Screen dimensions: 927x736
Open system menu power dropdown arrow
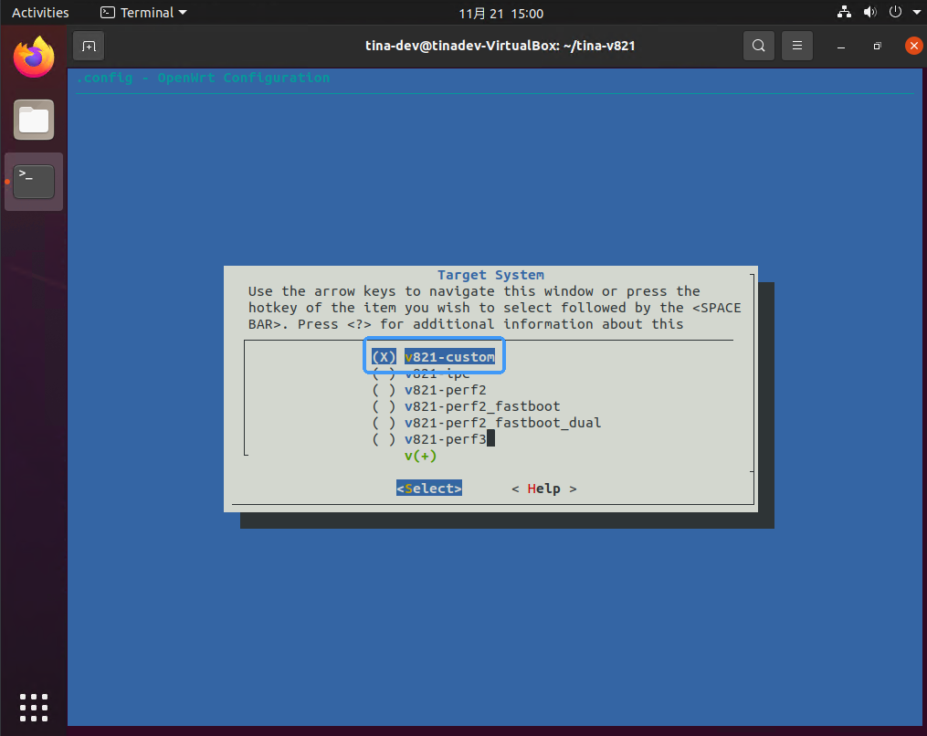(913, 13)
